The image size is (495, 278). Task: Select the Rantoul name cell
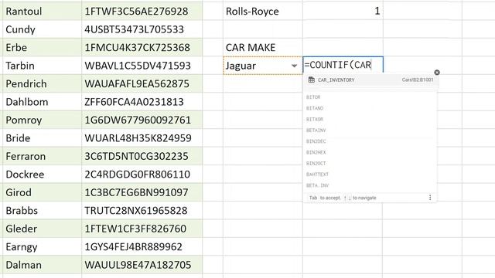(x=42, y=12)
